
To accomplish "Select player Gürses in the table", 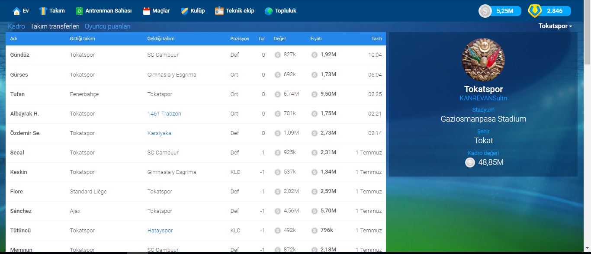I will click(19, 74).
